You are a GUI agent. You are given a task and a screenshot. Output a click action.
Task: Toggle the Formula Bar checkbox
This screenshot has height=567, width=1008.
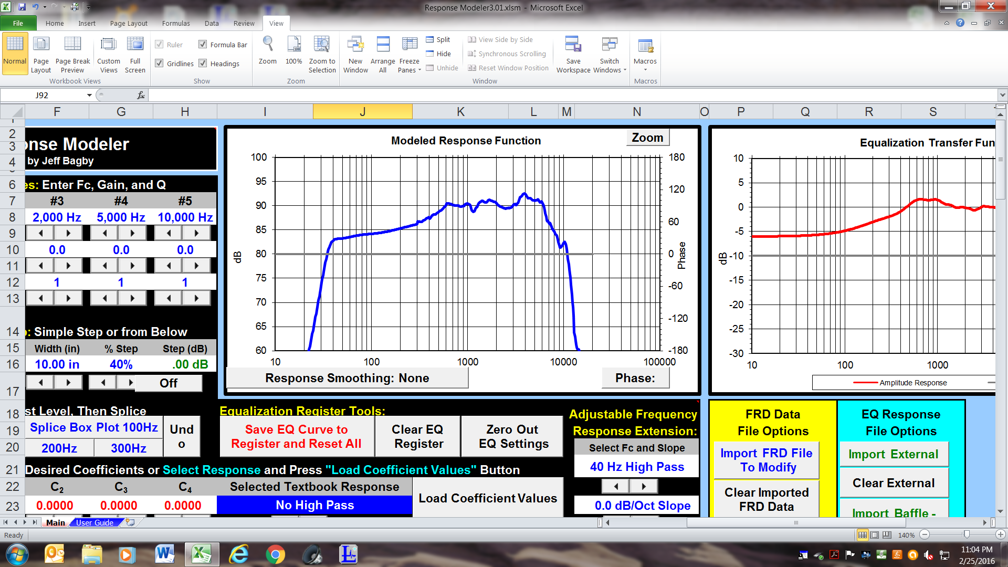pyautogui.click(x=203, y=45)
